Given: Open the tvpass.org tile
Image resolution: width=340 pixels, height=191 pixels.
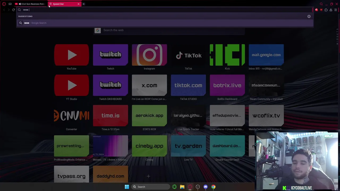Looking at the screenshot, I should pos(71,174).
